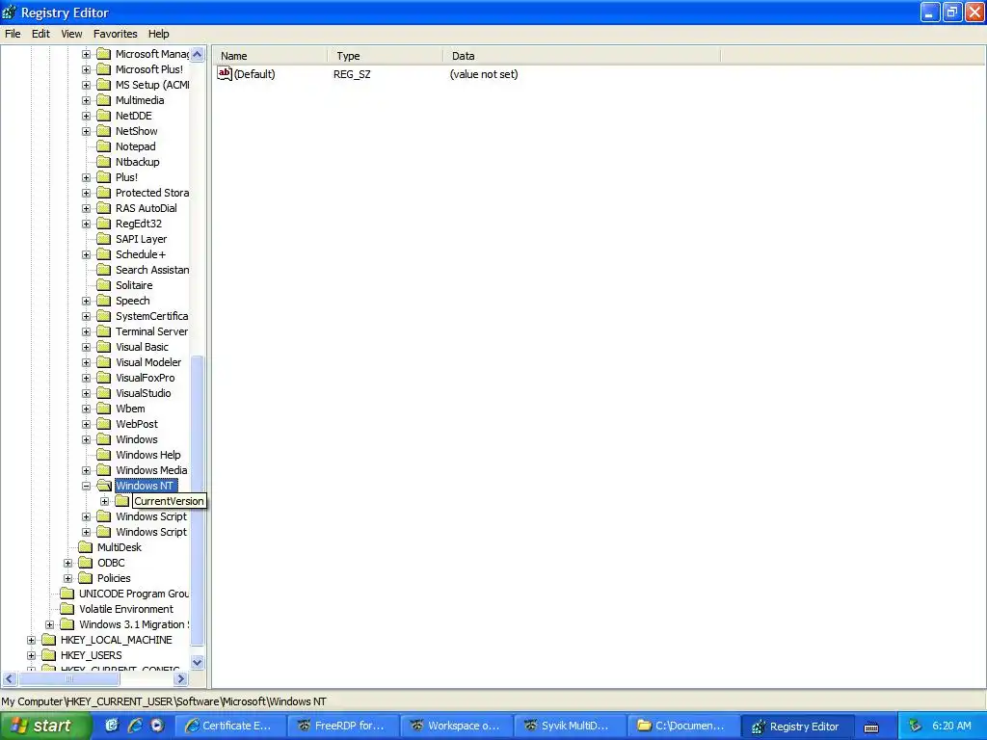Click the Search Assistant folder icon
The image size is (987, 740).
point(103,270)
